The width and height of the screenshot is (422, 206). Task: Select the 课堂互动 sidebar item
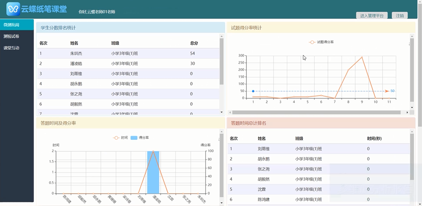tap(11, 48)
